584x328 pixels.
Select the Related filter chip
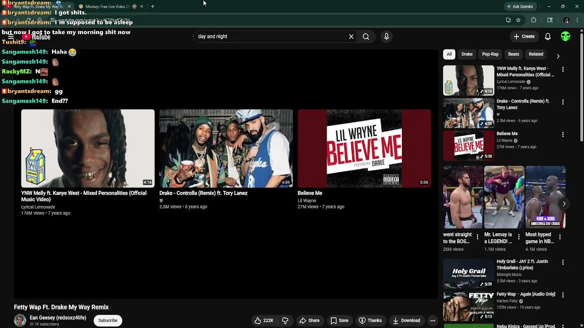(x=536, y=54)
